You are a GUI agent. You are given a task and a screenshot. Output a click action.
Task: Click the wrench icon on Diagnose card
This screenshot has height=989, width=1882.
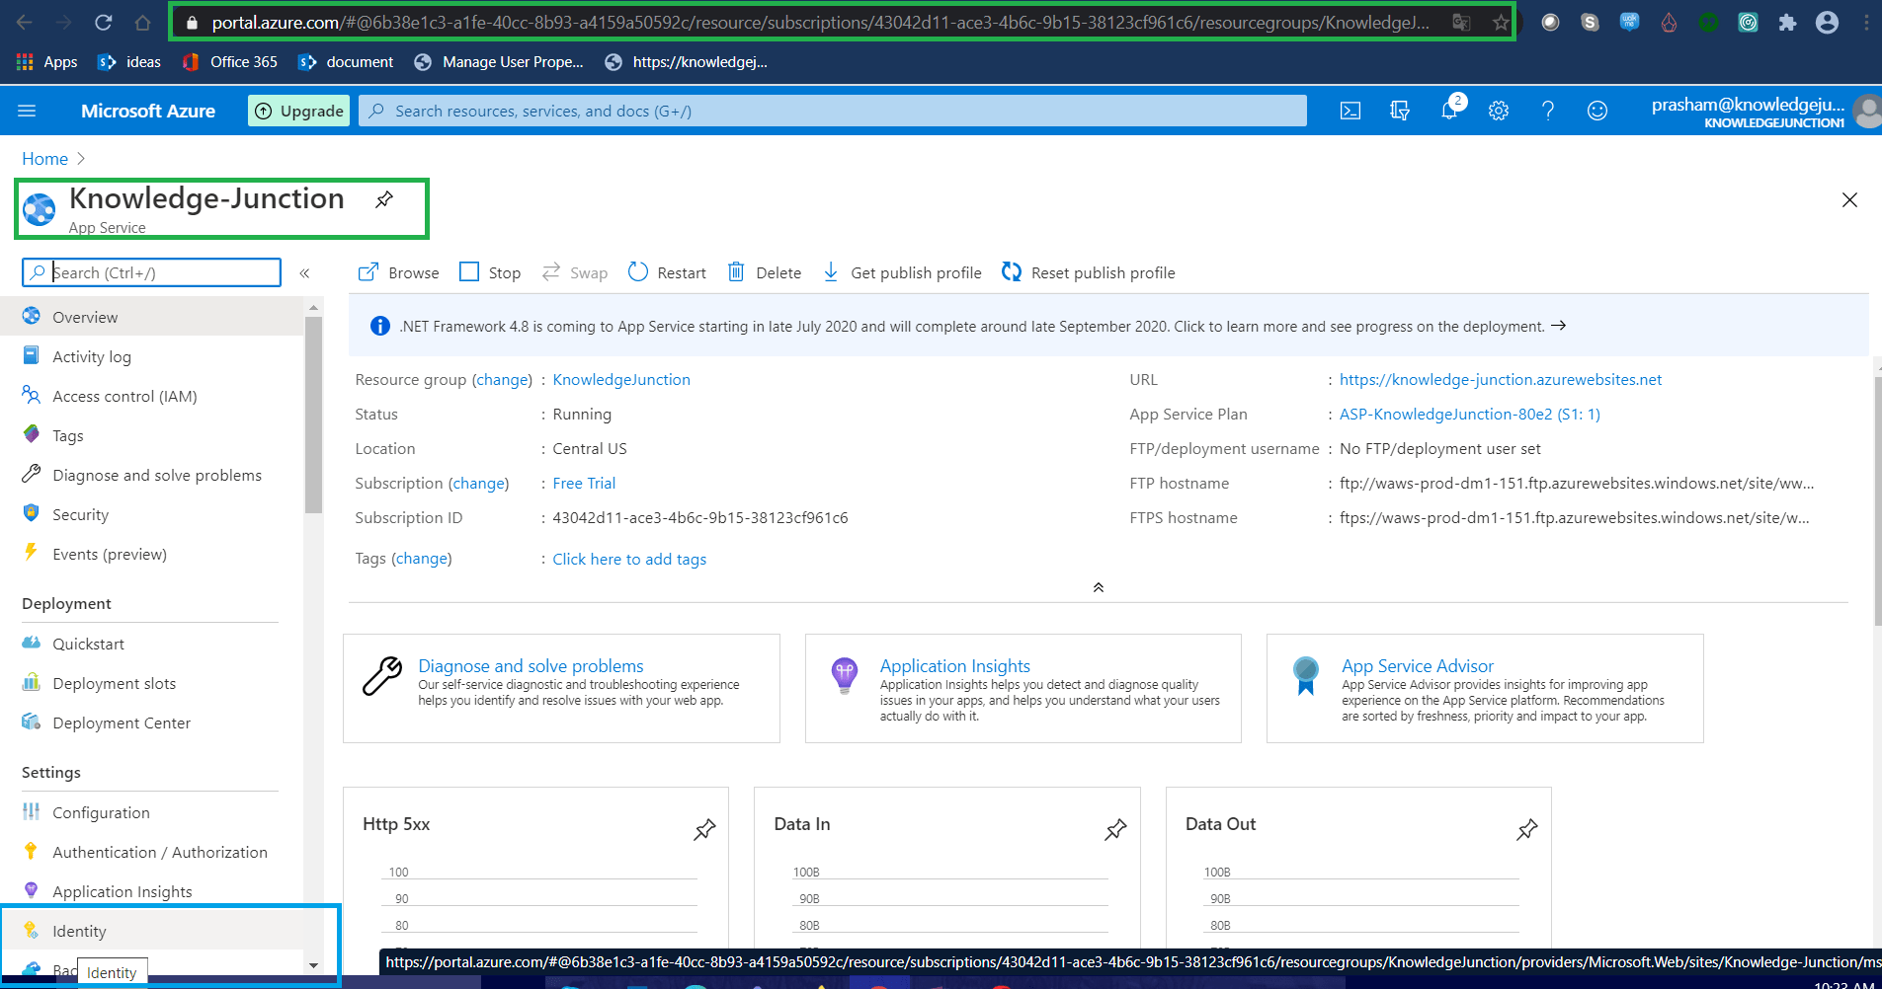[x=382, y=676]
